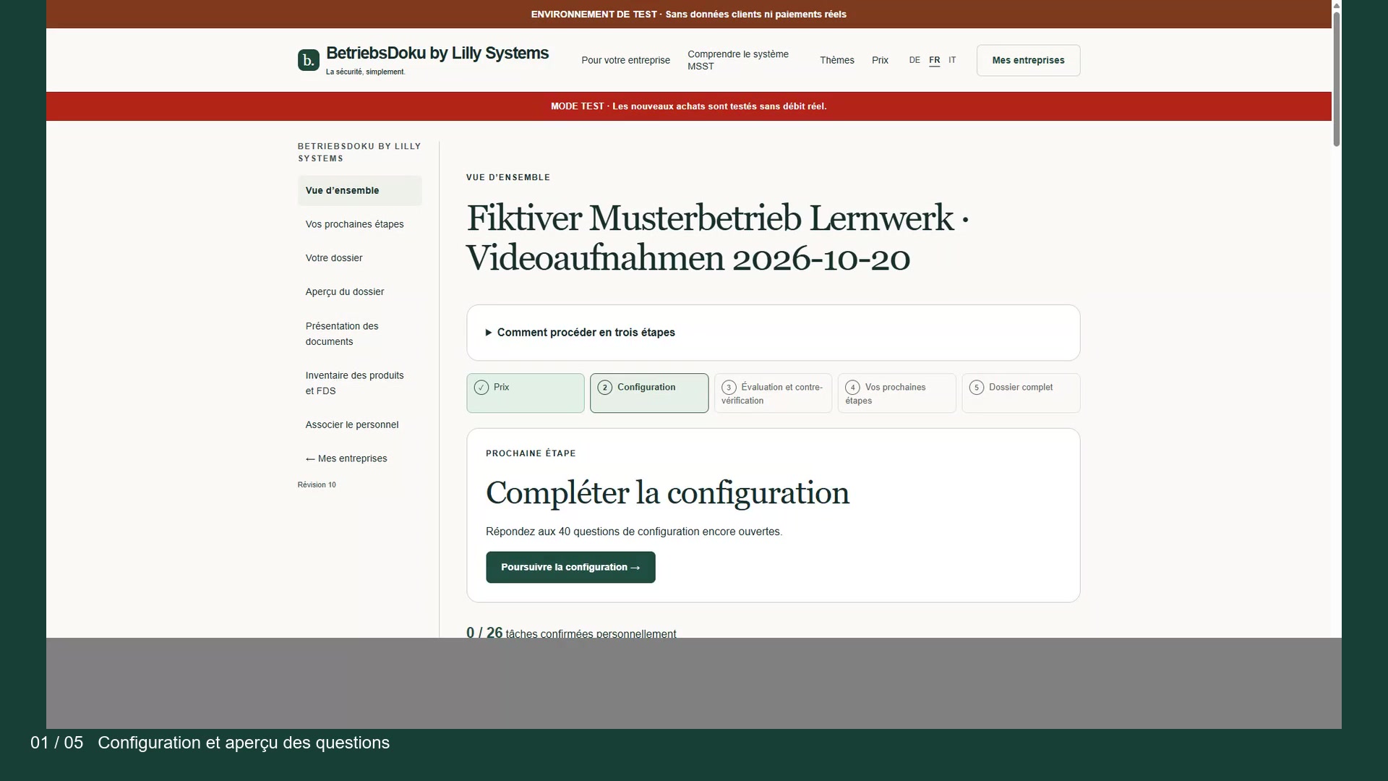Open 'Vos prochaines étapes' in sidebar
Screen dimensions: 1388x781
click(359, 224)
